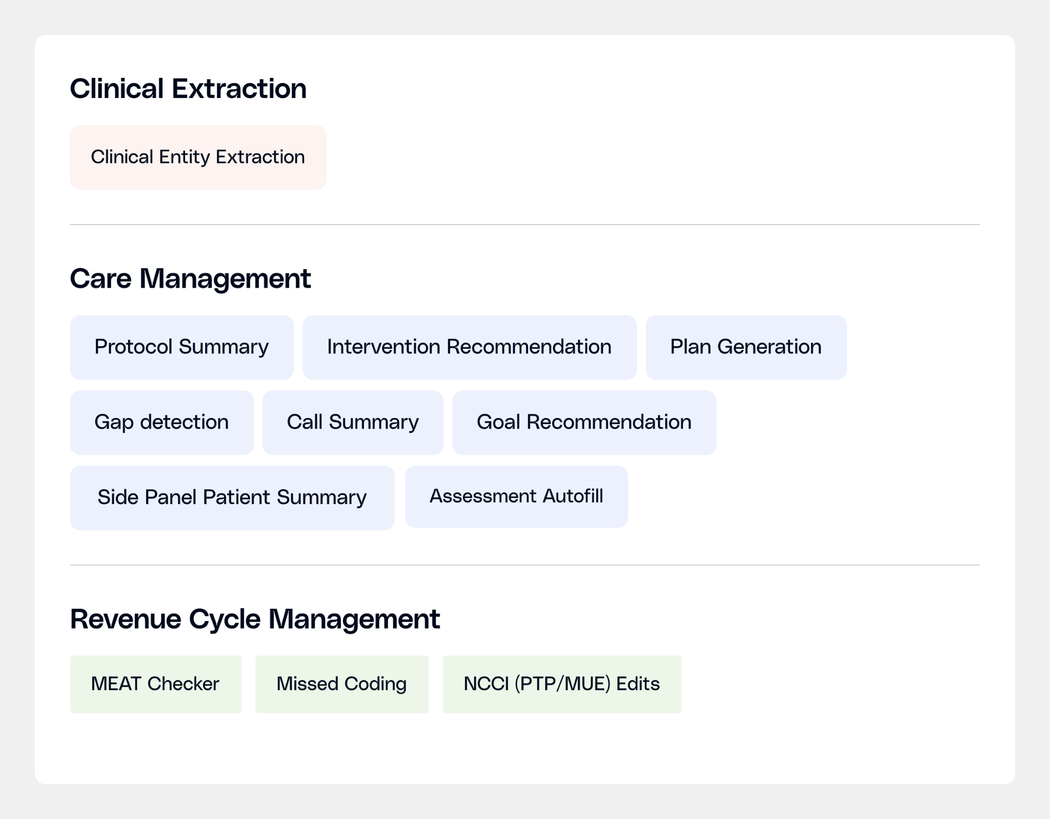Select Gap detection

161,423
